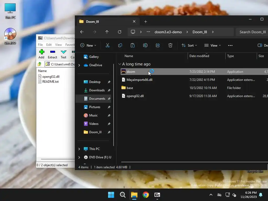This screenshot has width=268, height=201.
Task: Click the volume muted tray icon
Action: [234, 195]
